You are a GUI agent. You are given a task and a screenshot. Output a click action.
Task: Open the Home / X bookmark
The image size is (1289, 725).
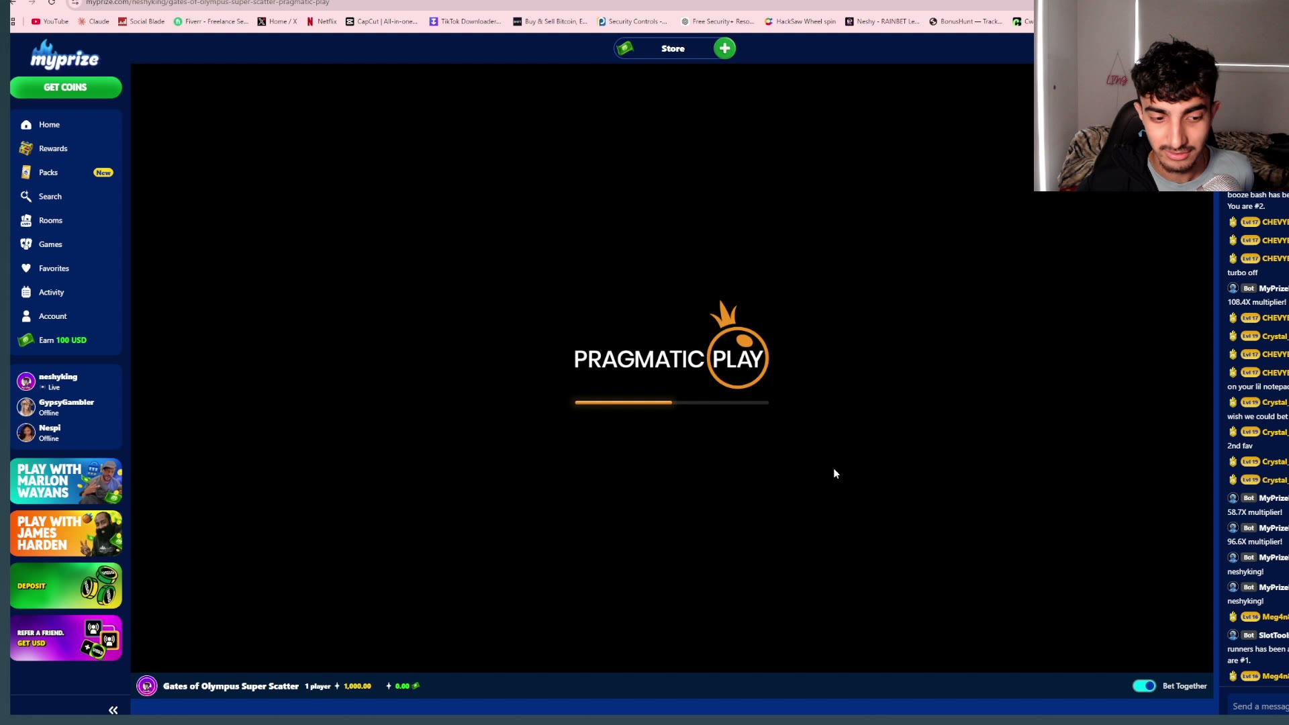click(x=277, y=21)
